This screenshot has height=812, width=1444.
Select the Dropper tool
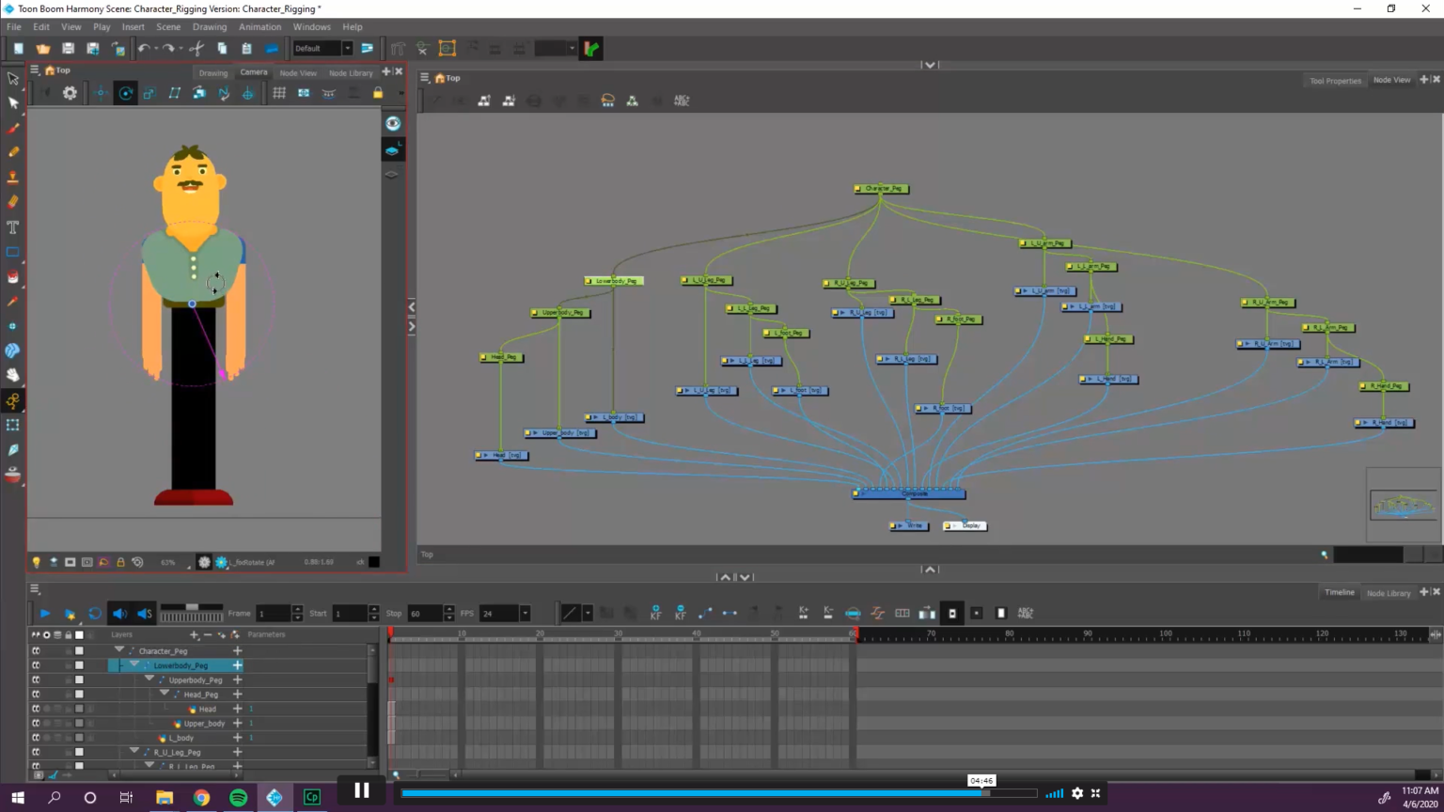pos(13,302)
